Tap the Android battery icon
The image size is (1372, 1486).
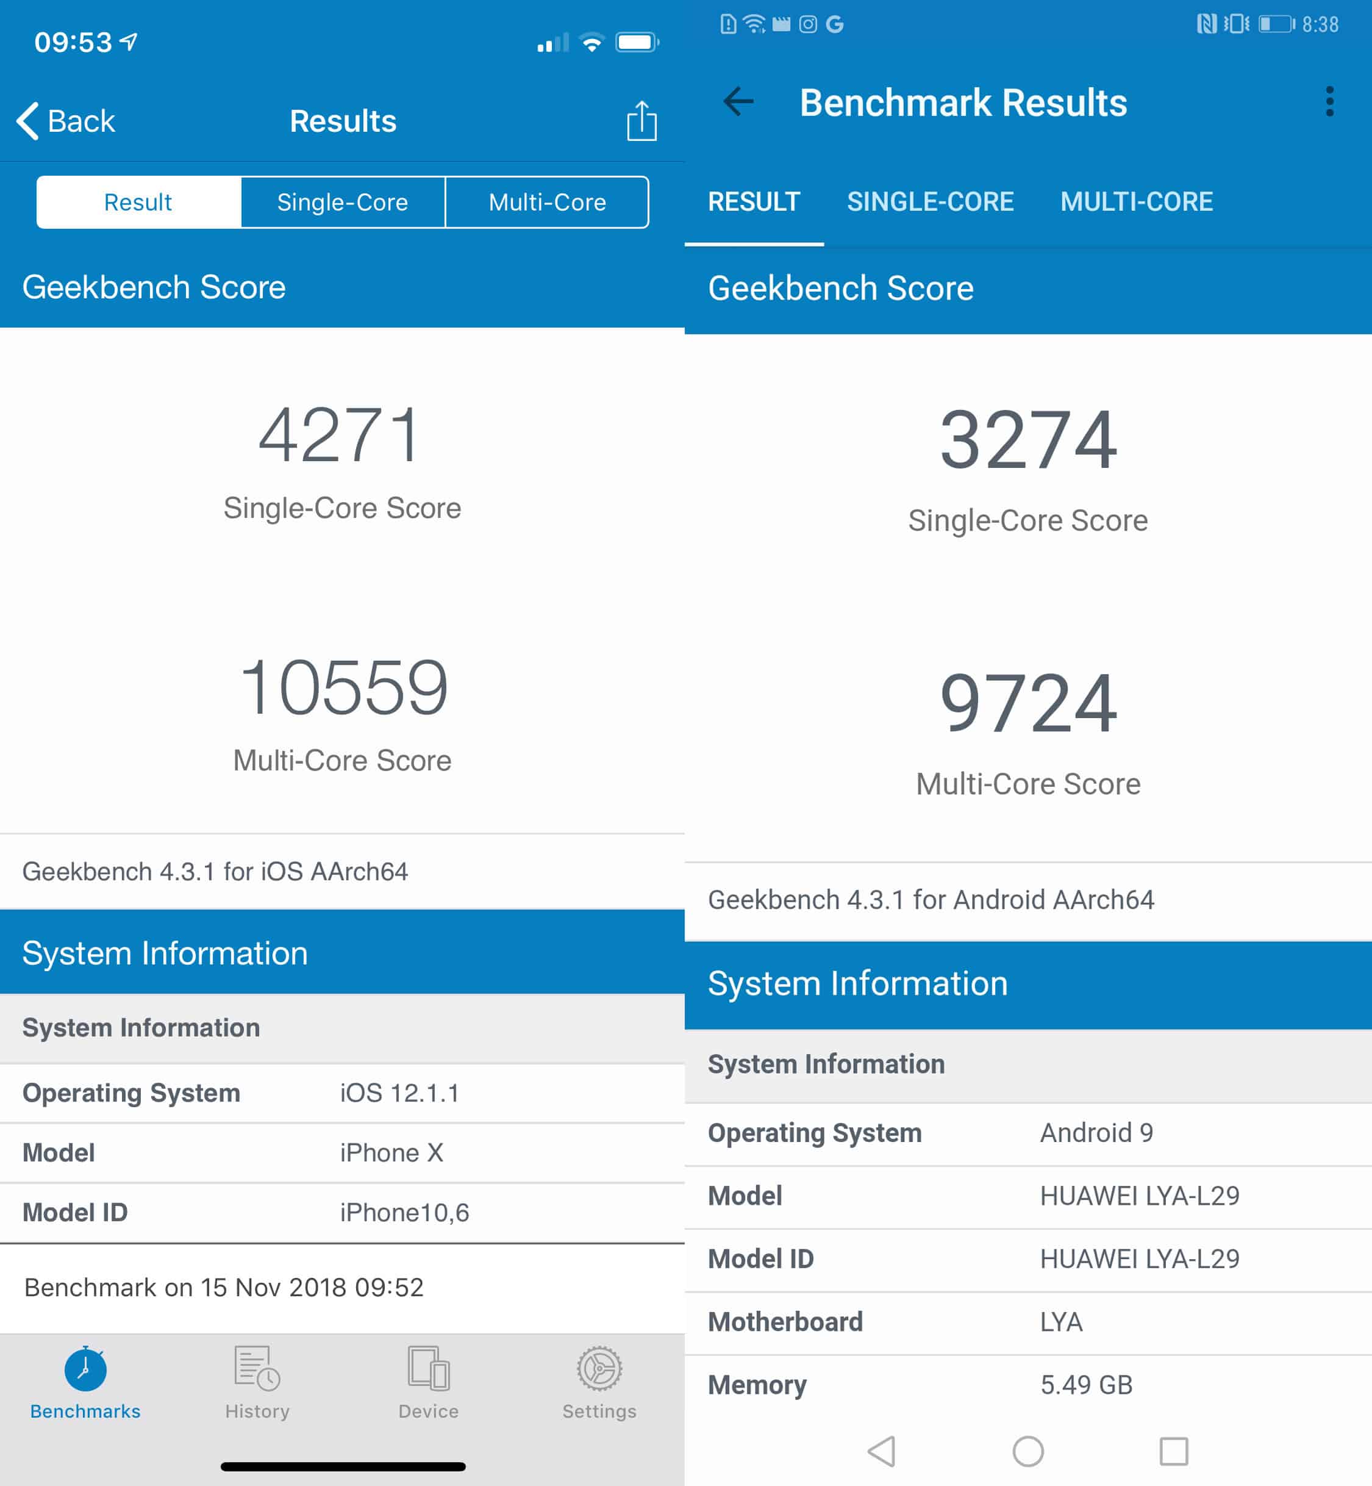[1276, 24]
